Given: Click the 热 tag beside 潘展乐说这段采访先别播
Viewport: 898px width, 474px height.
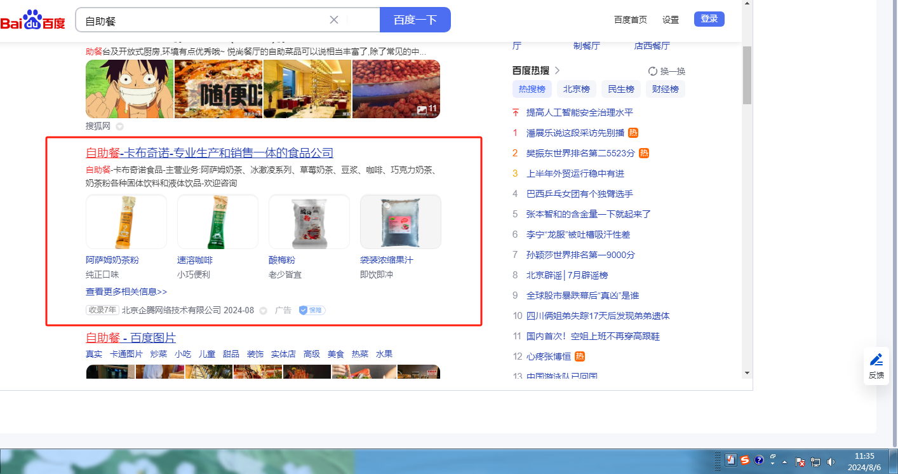Looking at the screenshot, I should coord(633,133).
